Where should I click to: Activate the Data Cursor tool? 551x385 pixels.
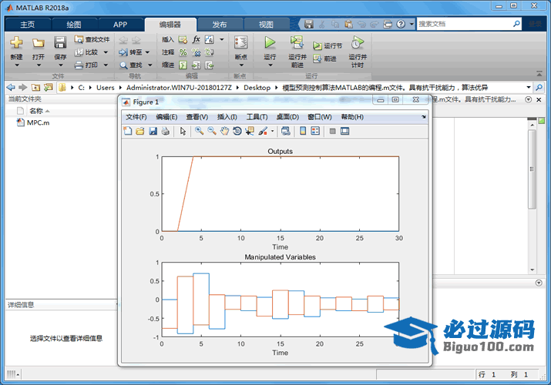coord(249,131)
